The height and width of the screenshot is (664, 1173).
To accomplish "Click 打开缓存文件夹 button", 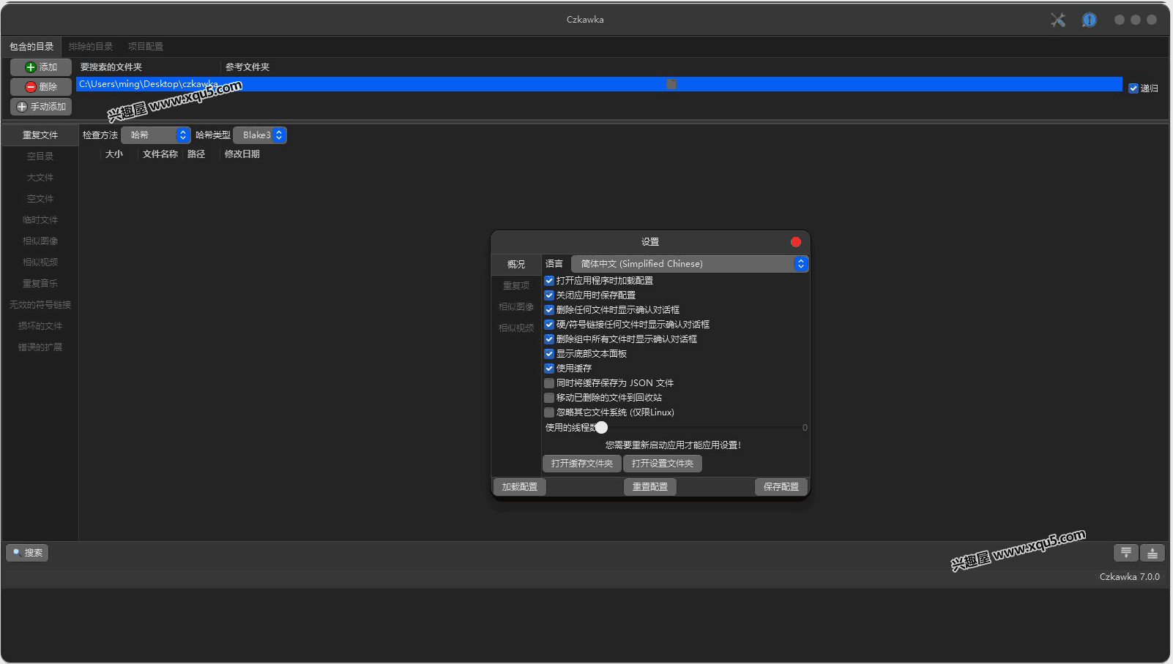I will (582, 464).
